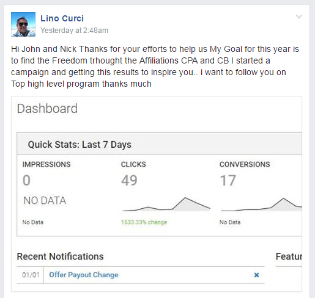Open the attached dashboard screenshot image
Viewport: 315px width, 298px height.
(x=157, y=194)
